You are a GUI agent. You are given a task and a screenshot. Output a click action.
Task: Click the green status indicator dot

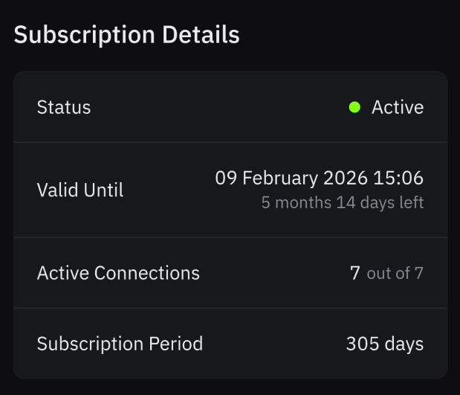[x=354, y=107]
